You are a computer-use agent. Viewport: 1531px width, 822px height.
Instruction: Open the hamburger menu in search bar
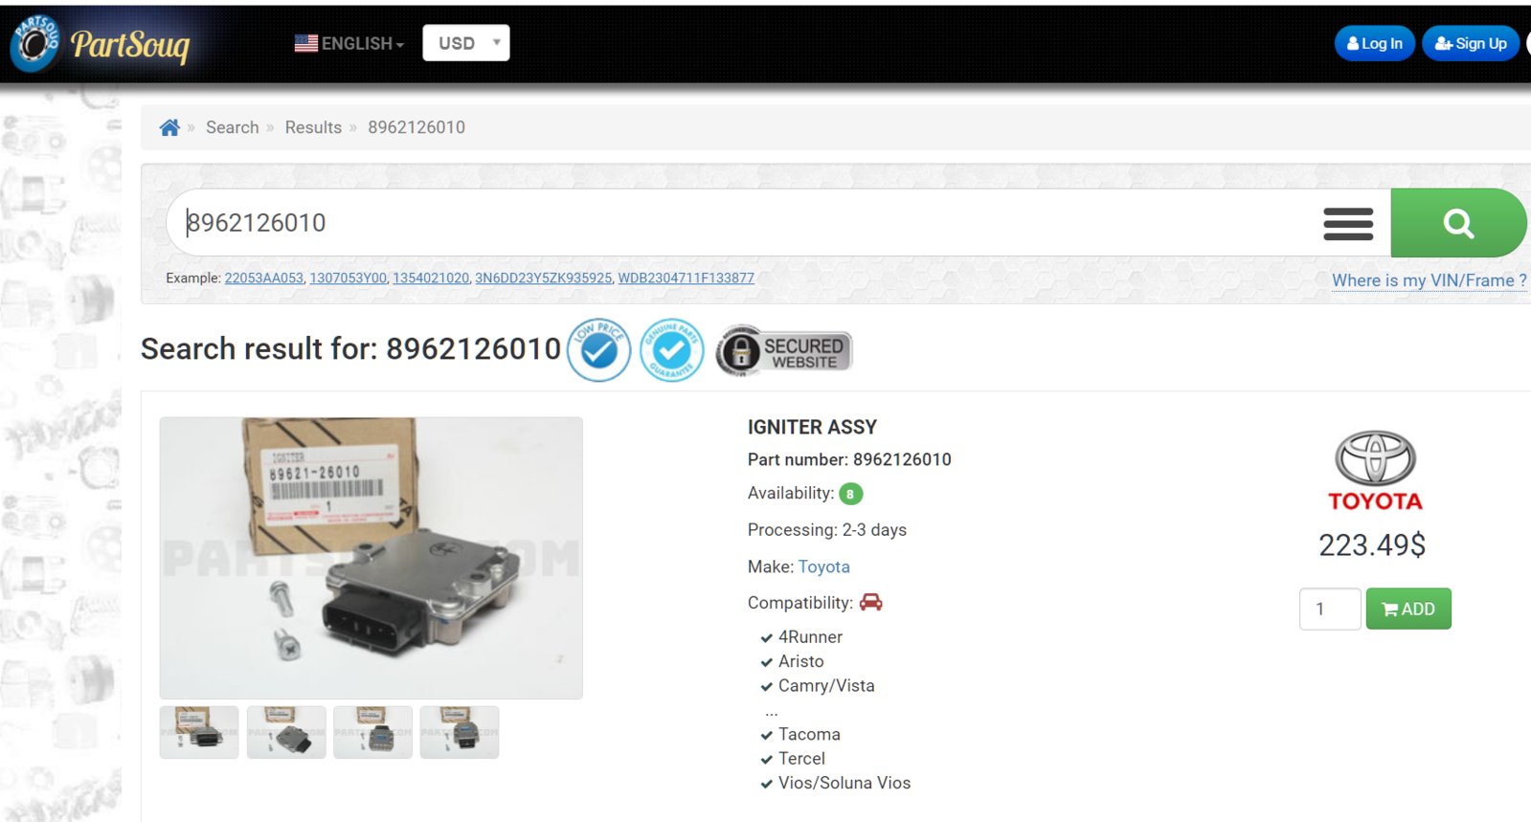1348,223
